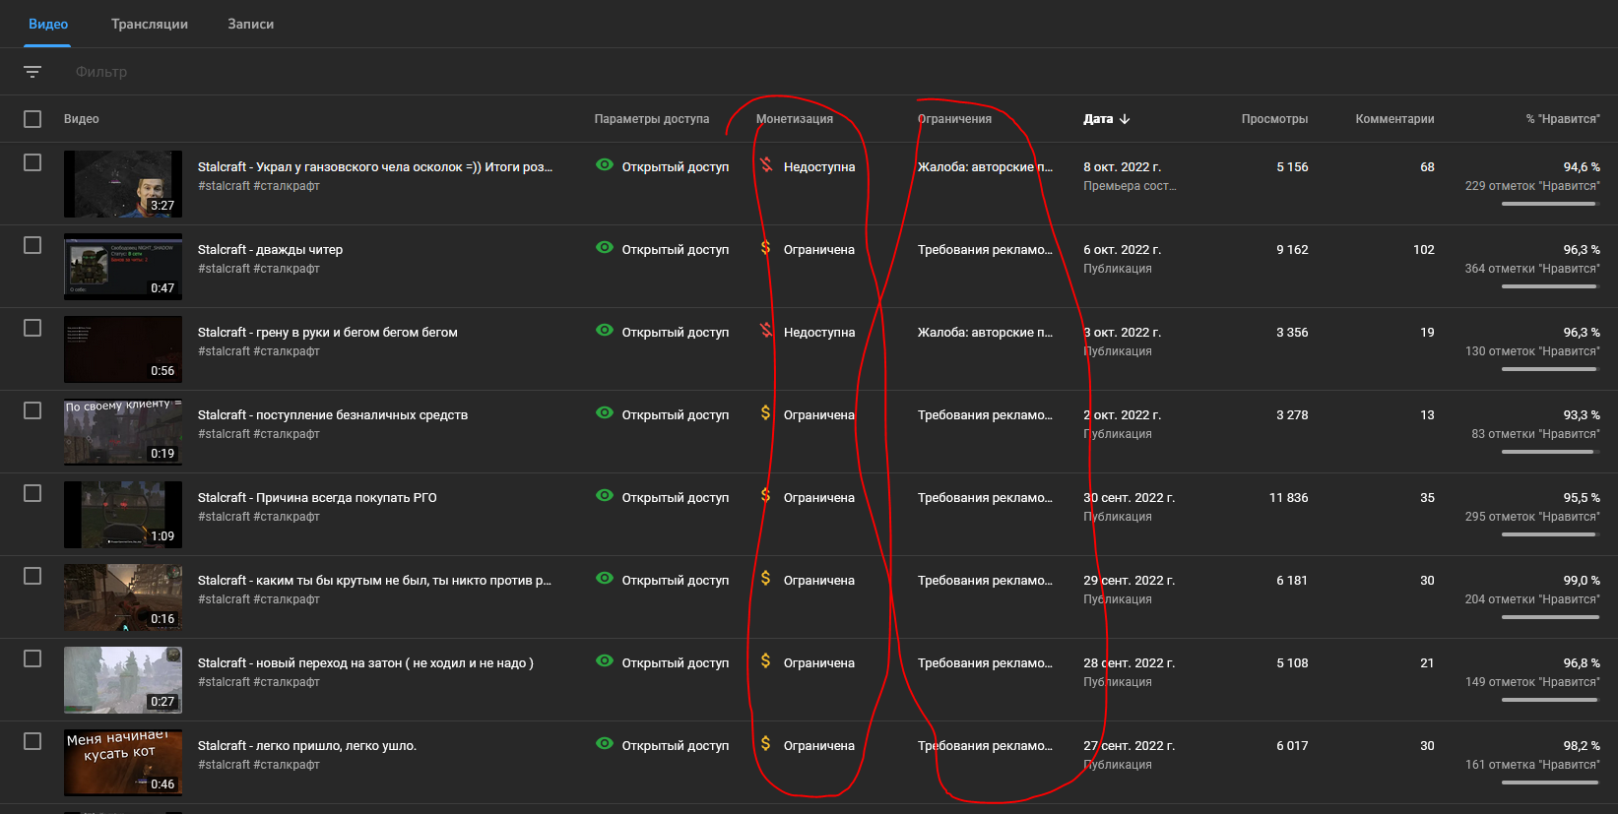
Task: Open 'Открытый доступ' for 'грену в руки'
Action: tap(676, 333)
